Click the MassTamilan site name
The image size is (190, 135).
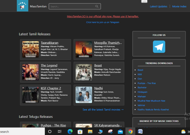click(x=38, y=6)
